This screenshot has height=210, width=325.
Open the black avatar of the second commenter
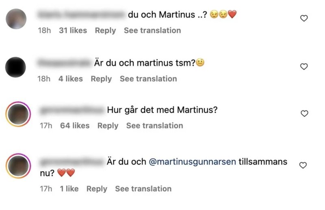click(x=15, y=67)
